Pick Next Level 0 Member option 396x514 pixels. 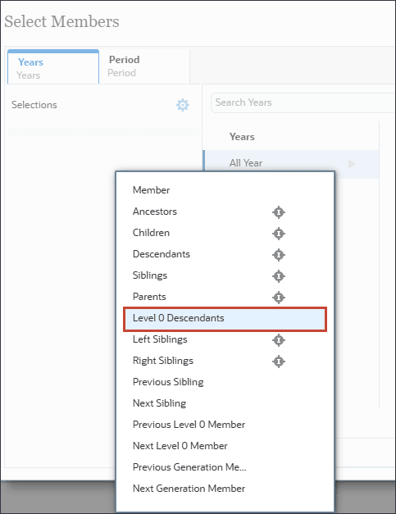(x=180, y=446)
